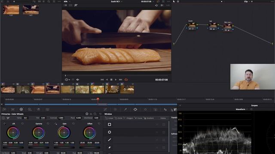
Task: Toggle loop playback button
Action: pyautogui.click(x=126, y=80)
